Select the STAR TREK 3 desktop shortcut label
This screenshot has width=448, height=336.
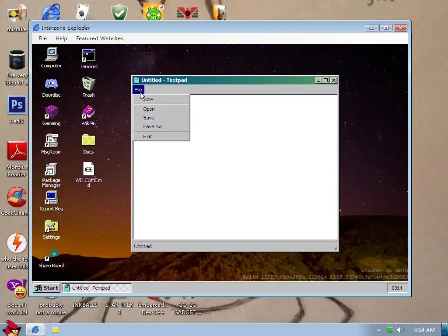(x=119, y=308)
